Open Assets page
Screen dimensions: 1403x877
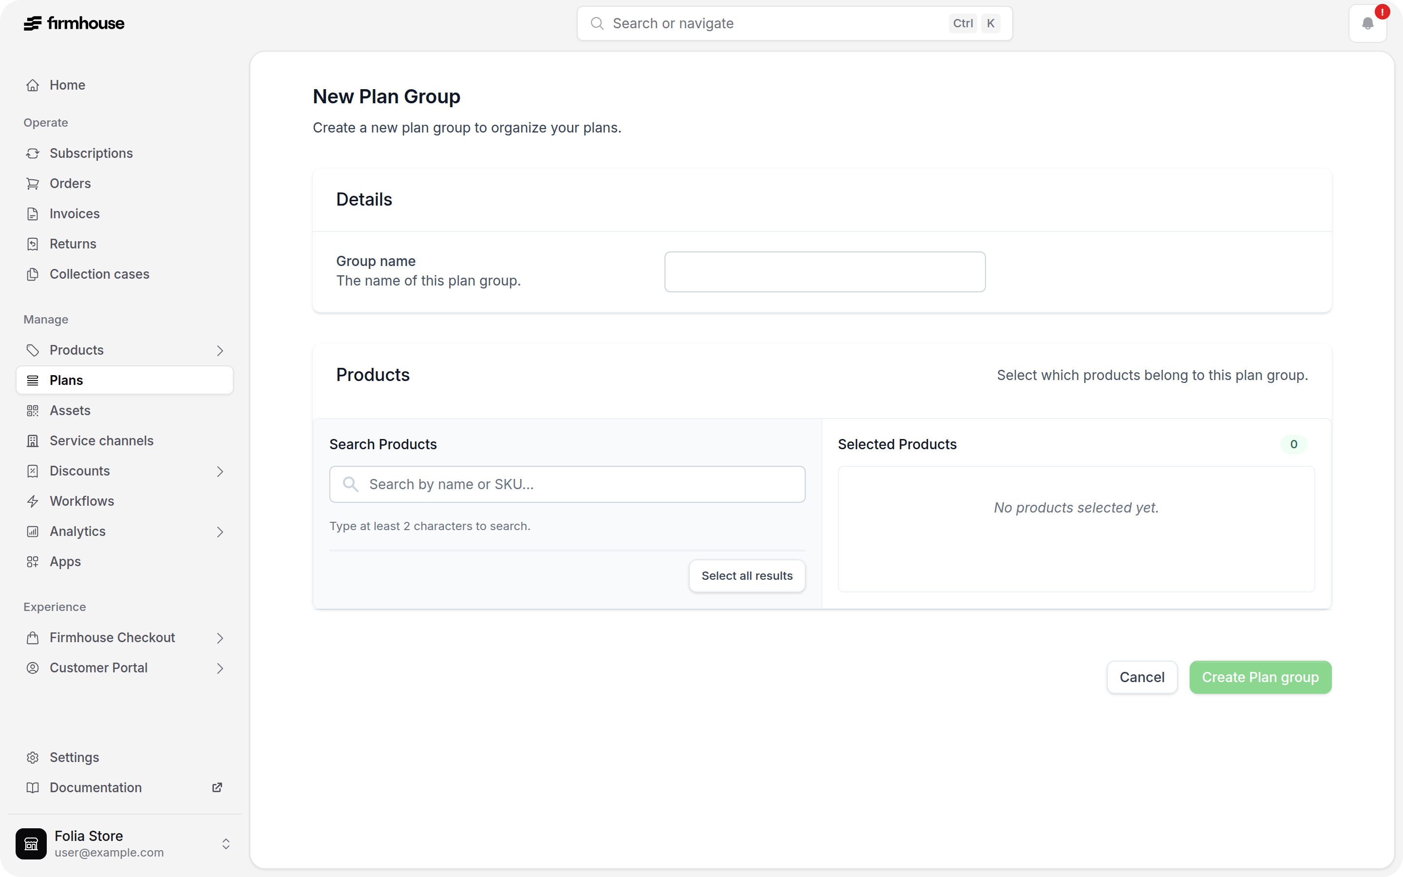(125, 410)
